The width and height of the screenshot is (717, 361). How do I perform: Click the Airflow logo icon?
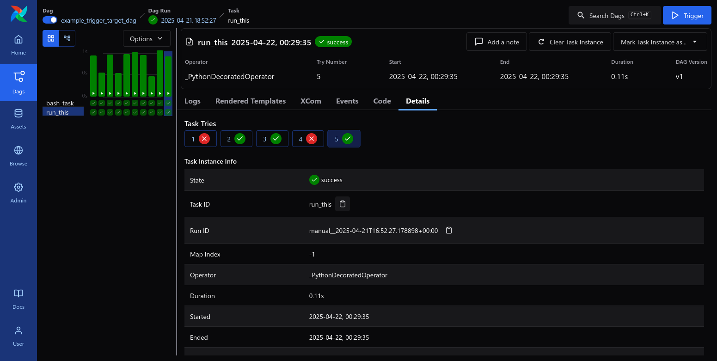[18, 14]
